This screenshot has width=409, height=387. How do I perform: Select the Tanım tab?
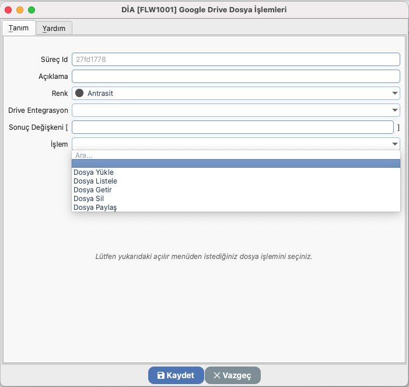click(19, 28)
